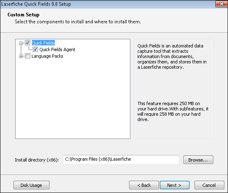The width and height of the screenshot is (228, 193).
Task: Close the Laserfiche setup window
Action: click(221, 4)
